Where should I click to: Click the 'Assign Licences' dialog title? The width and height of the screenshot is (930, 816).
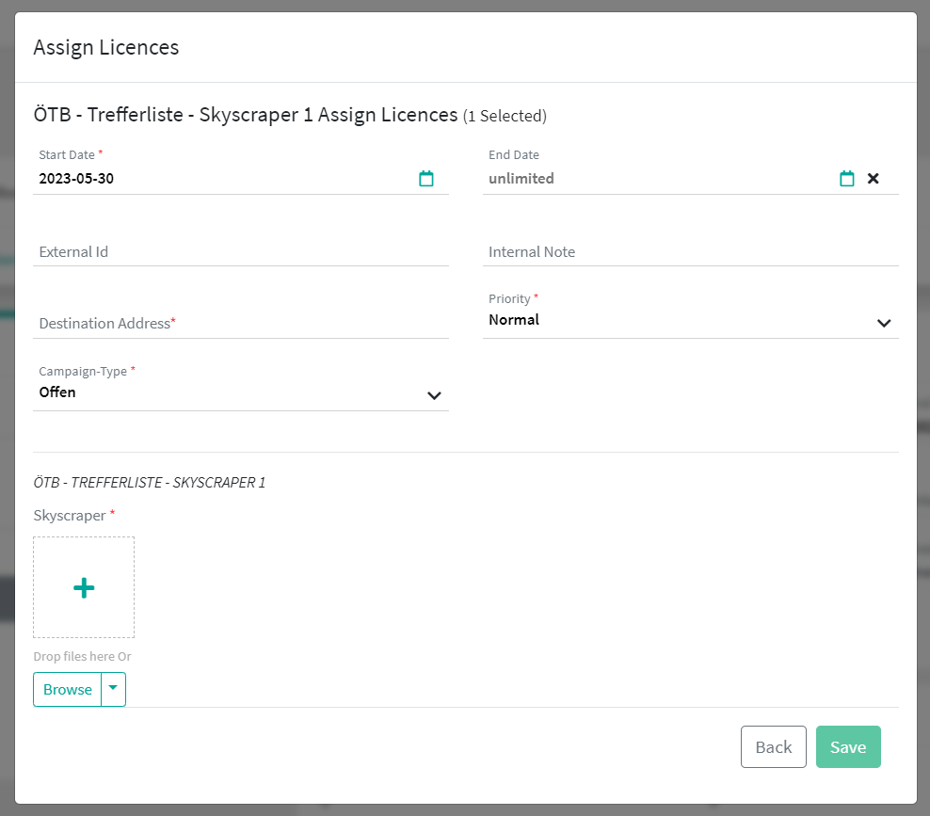pyautogui.click(x=106, y=47)
